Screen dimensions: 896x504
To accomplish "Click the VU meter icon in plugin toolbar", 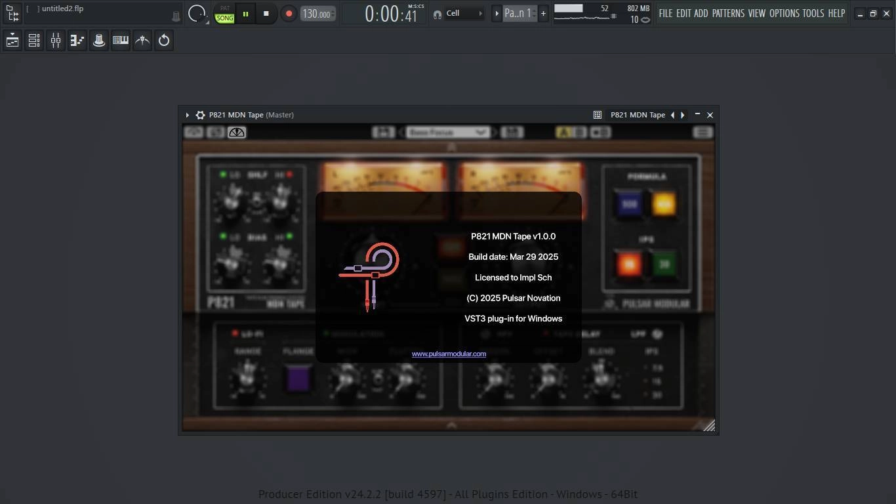I will click(x=237, y=133).
